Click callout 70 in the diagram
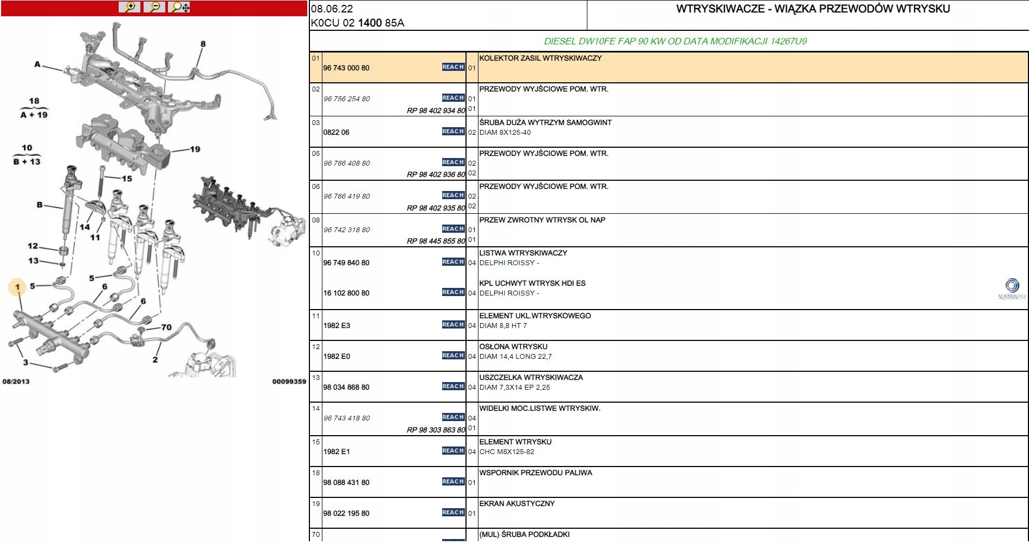Viewport: 1029px width, 545px height. pos(166,327)
